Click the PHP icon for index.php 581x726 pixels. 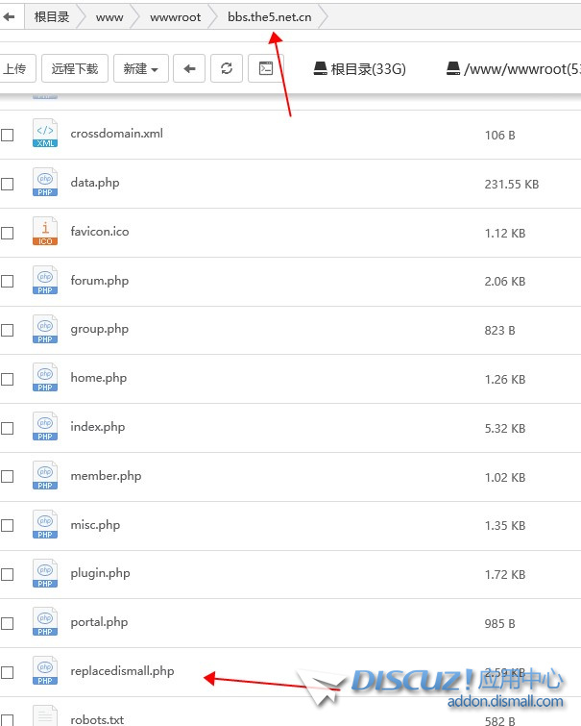pos(45,427)
